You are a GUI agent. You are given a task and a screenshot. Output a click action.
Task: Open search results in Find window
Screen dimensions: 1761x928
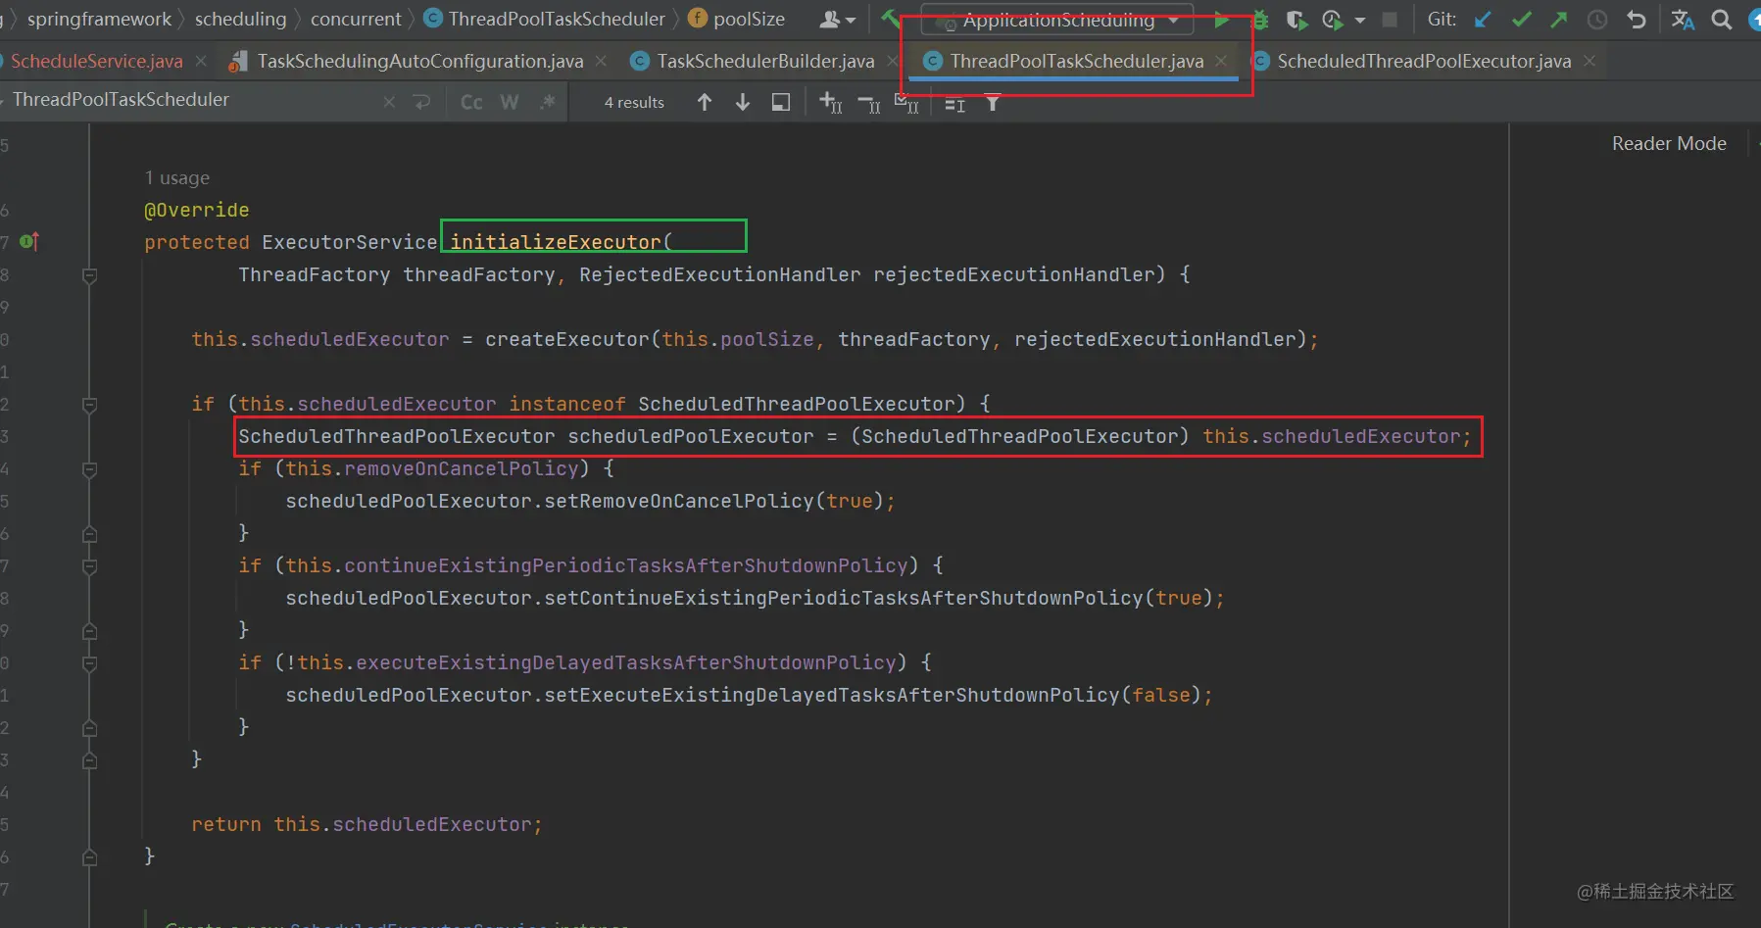781,102
